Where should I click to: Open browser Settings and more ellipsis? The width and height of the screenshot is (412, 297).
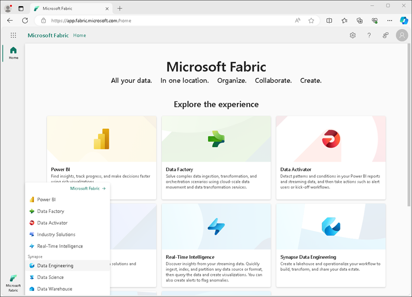click(390, 21)
